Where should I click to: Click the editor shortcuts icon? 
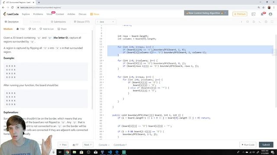coord(248,22)
